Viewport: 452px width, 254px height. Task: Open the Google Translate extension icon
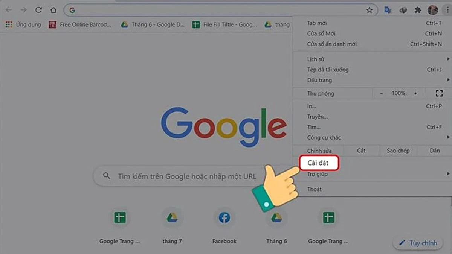(x=388, y=10)
